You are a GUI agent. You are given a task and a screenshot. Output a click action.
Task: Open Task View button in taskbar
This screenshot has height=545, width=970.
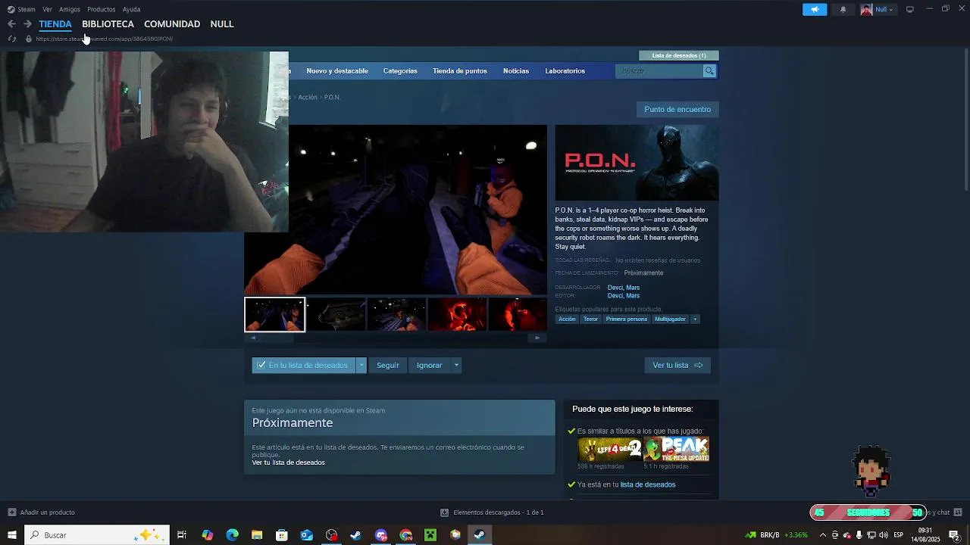(x=182, y=535)
